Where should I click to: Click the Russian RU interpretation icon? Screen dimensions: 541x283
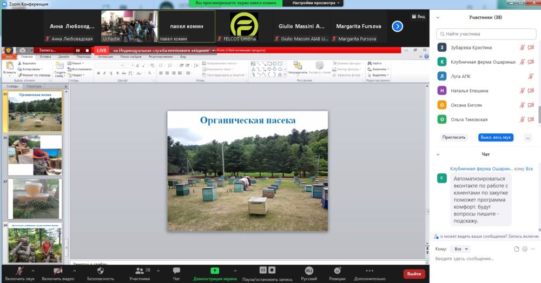(309, 271)
